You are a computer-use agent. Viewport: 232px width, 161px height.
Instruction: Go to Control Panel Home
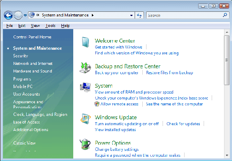(32, 37)
